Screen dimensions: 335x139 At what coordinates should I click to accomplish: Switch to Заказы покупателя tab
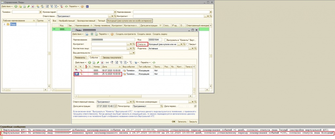(112, 57)
